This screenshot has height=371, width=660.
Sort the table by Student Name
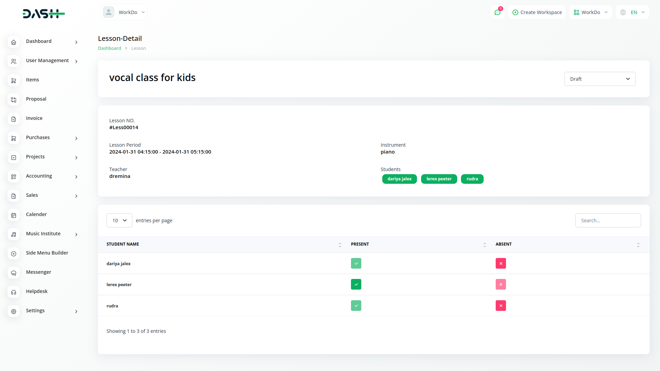tap(123, 244)
